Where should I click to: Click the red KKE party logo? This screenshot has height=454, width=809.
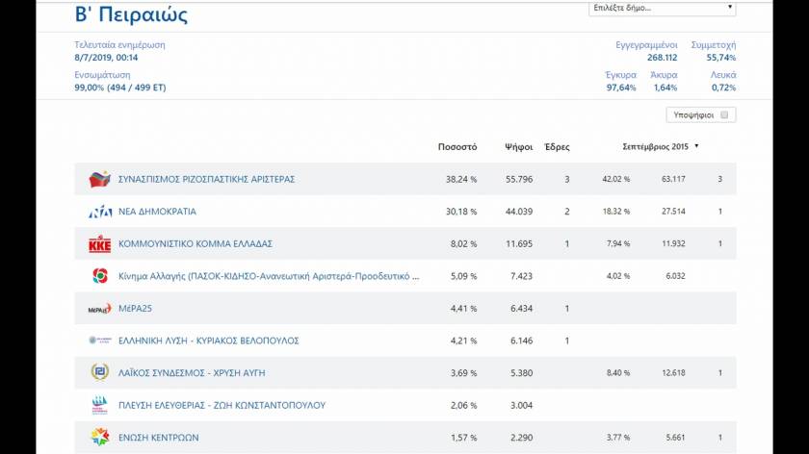click(100, 244)
